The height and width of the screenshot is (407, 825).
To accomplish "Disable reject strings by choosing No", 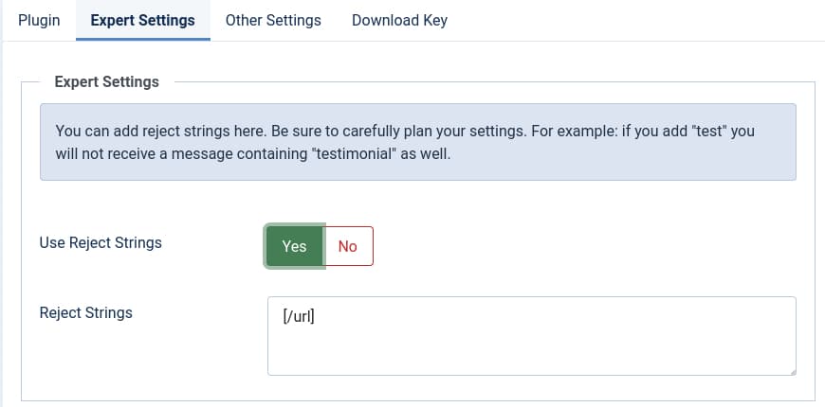I will (x=348, y=246).
